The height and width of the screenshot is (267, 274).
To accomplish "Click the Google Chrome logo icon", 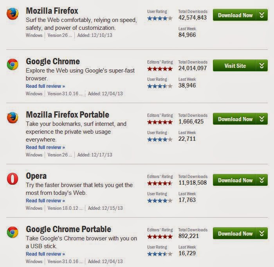I will [x=13, y=65].
